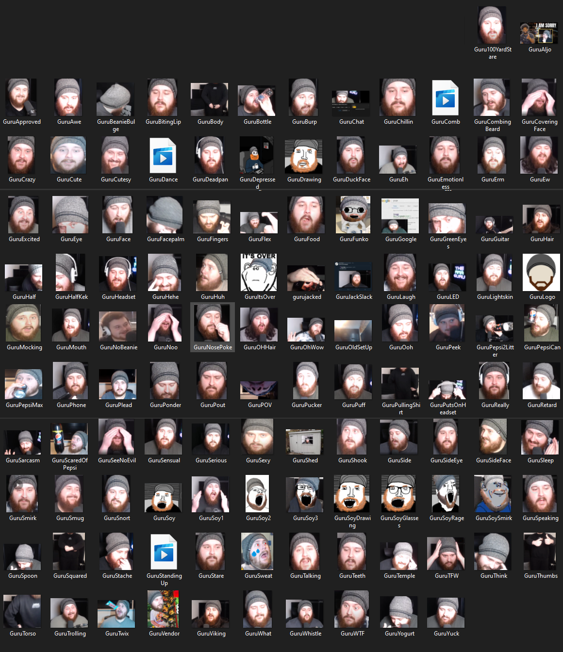This screenshot has height=652, width=563.
Task: Select the GuruSoyGlasses image file
Action: point(398,494)
